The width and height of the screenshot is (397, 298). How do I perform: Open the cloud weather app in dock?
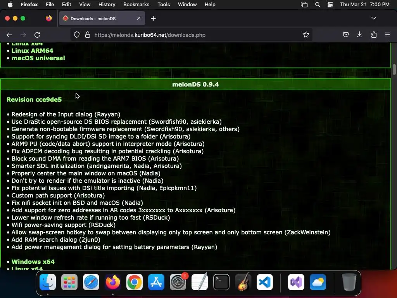(318, 282)
